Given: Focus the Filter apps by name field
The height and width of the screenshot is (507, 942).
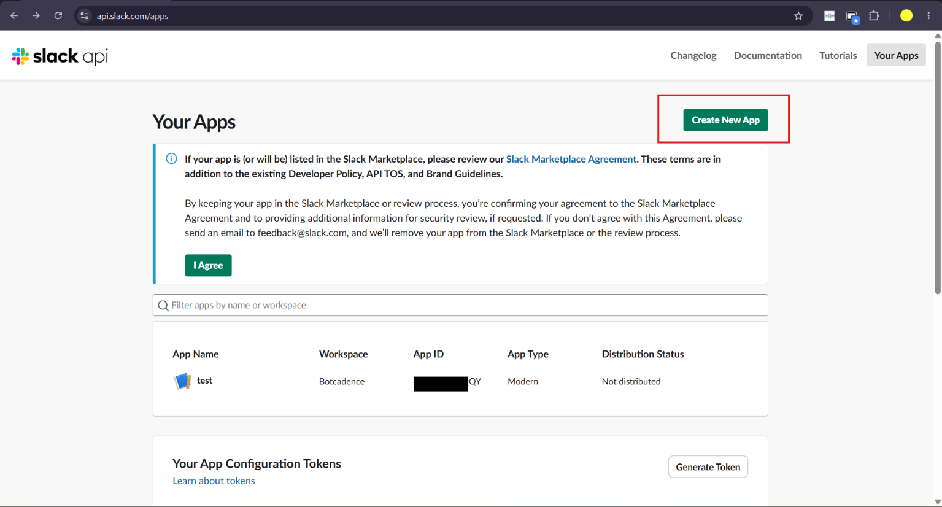Looking at the screenshot, I should tap(460, 305).
